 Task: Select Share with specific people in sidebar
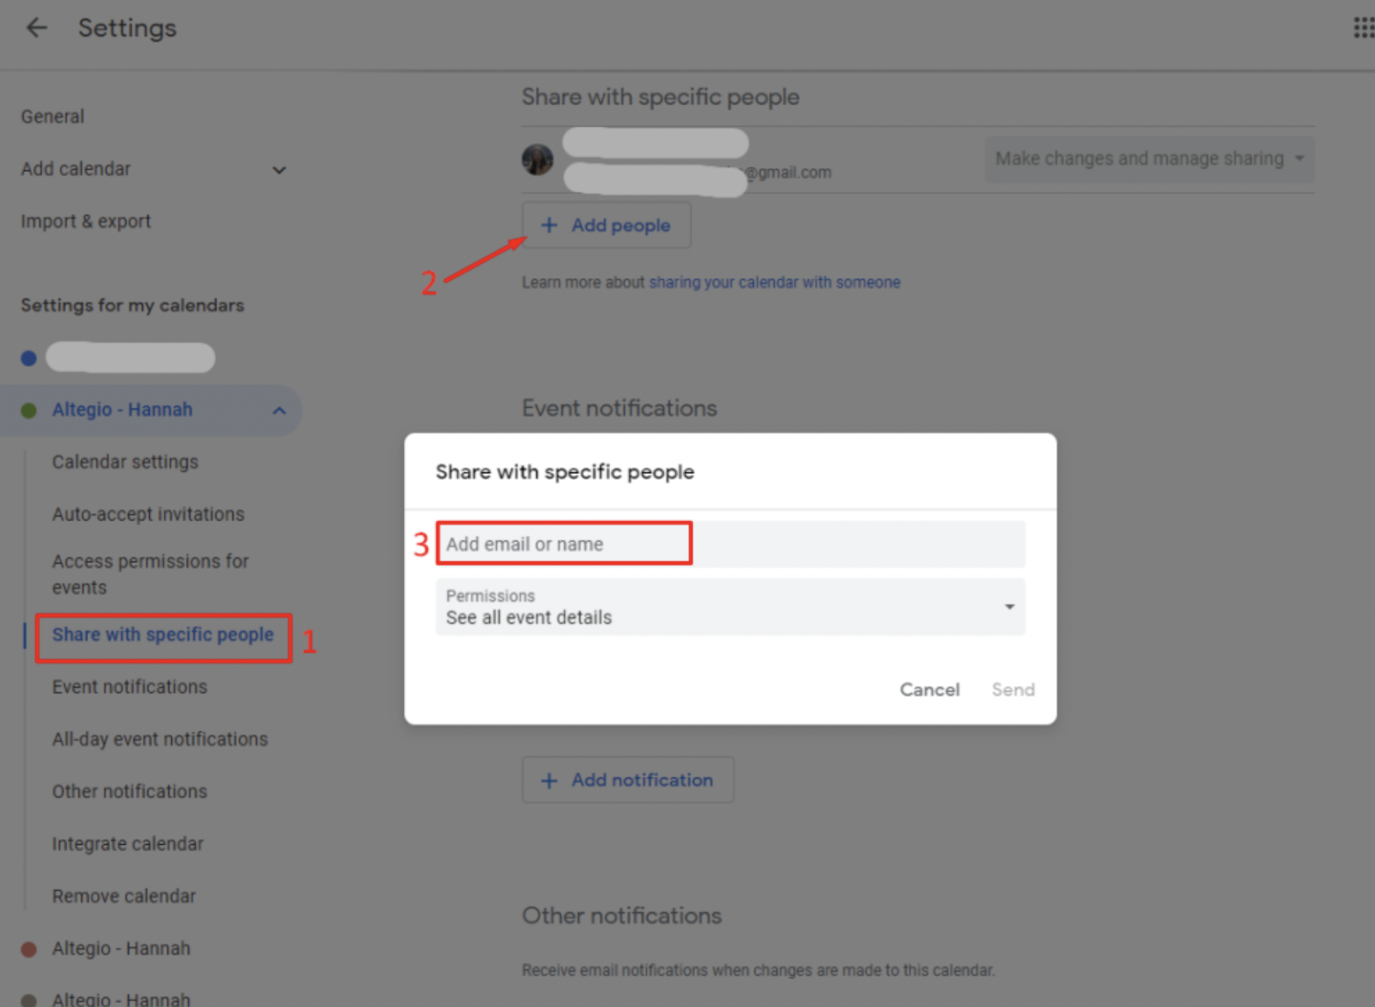point(163,635)
